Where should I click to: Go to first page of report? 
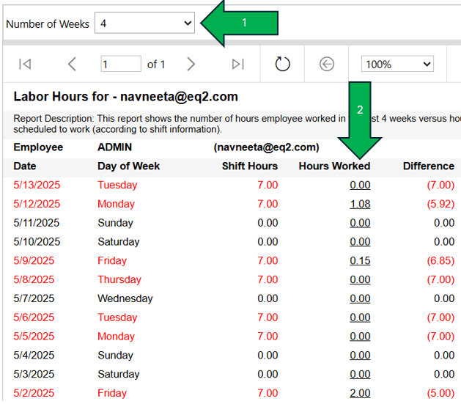click(x=25, y=65)
